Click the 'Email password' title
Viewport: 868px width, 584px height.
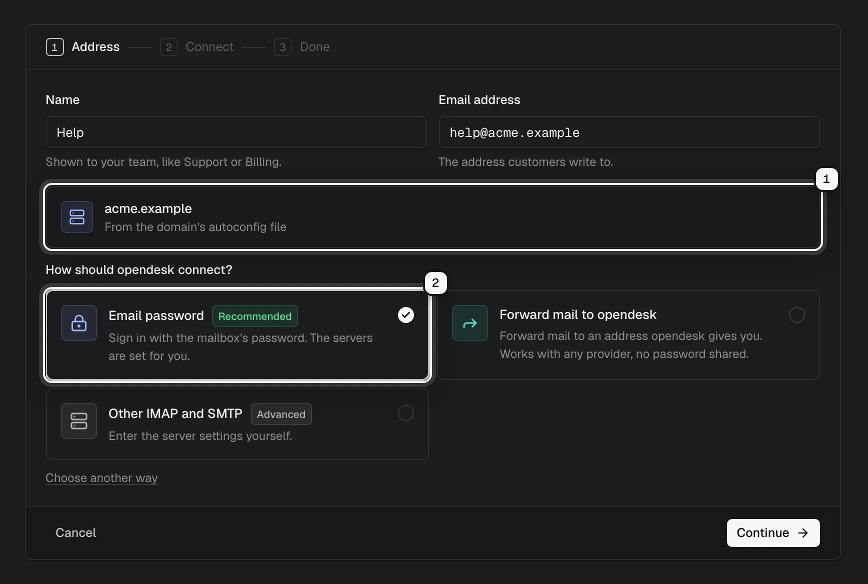pyautogui.click(x=156, y=315)
